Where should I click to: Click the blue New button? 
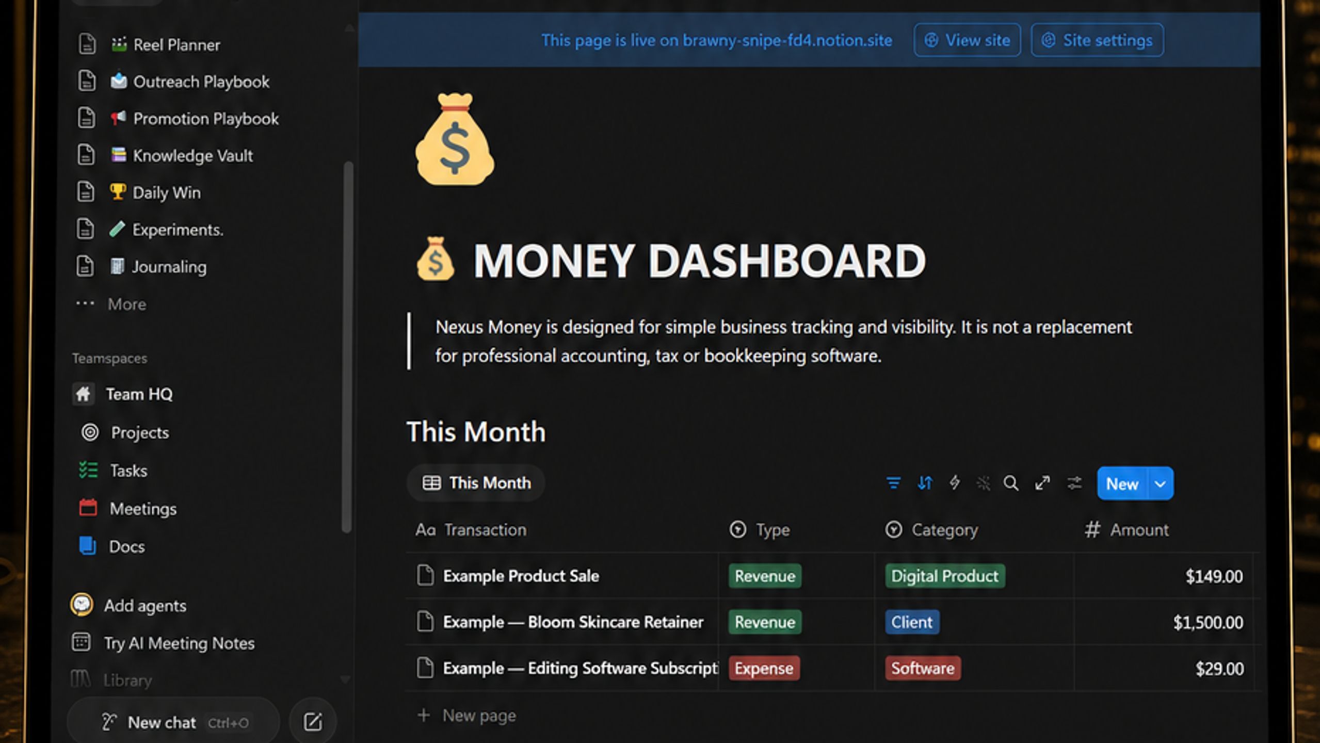click(x=1122, y=483)
